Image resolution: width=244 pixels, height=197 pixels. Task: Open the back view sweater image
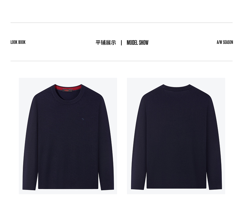176,136
